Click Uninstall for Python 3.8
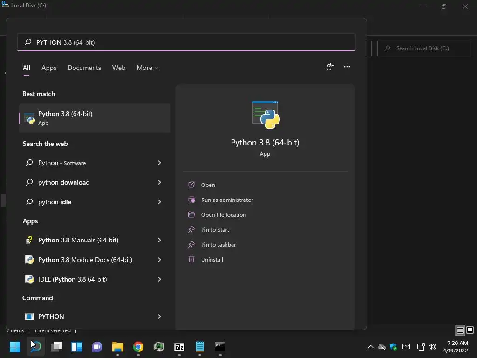 click(x=212, y=260)
